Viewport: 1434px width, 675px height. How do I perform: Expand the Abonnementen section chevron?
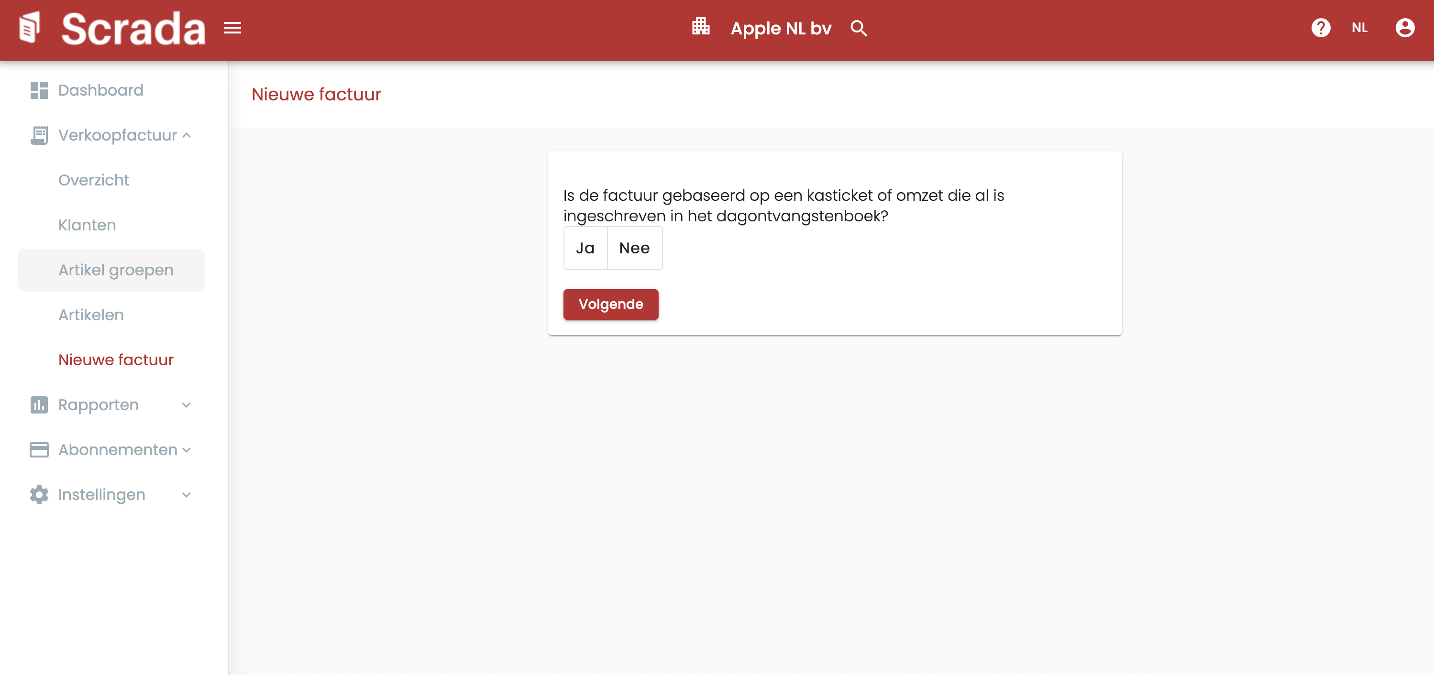[x=187, y=450]
